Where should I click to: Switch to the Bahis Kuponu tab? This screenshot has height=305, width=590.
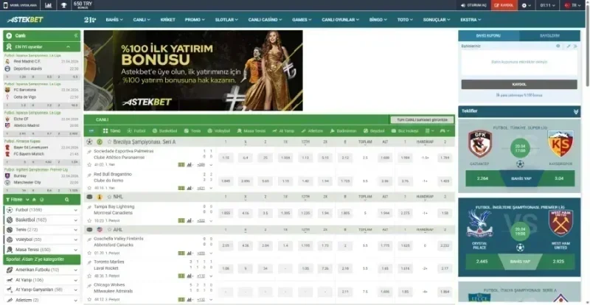(488, 35)
